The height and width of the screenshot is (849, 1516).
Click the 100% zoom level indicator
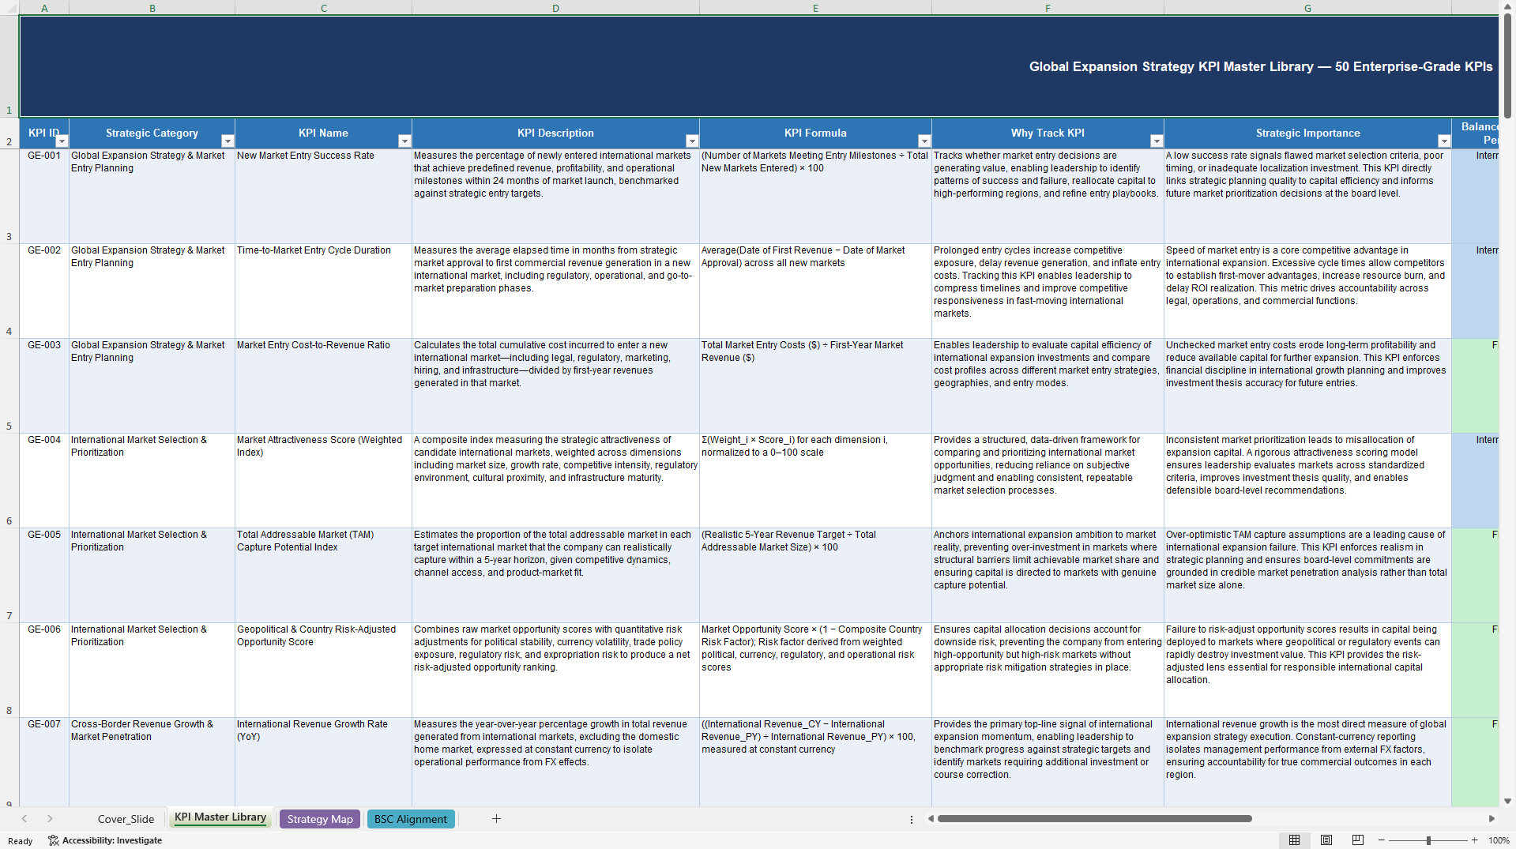(1499, 840)
